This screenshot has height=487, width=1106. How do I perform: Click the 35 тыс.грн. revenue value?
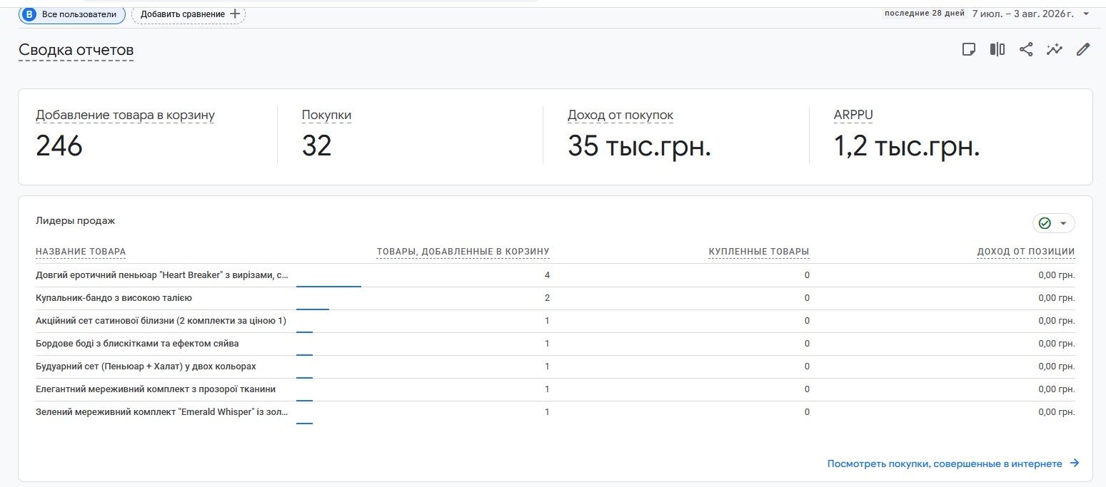[639, 145]
